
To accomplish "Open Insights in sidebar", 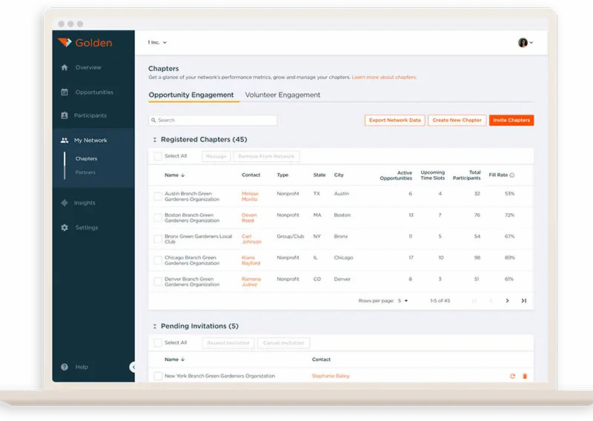I will click(x=85, y=203).
